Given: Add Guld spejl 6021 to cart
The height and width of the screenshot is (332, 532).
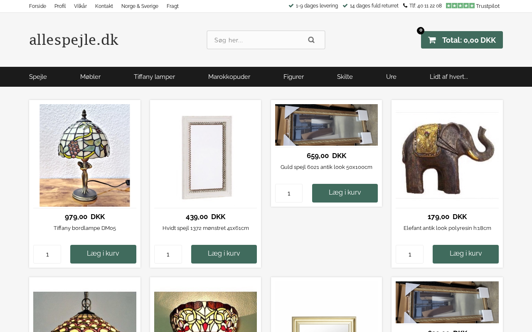Looking at the screenshot, I should pyautogui.click(x=345, y=193).
